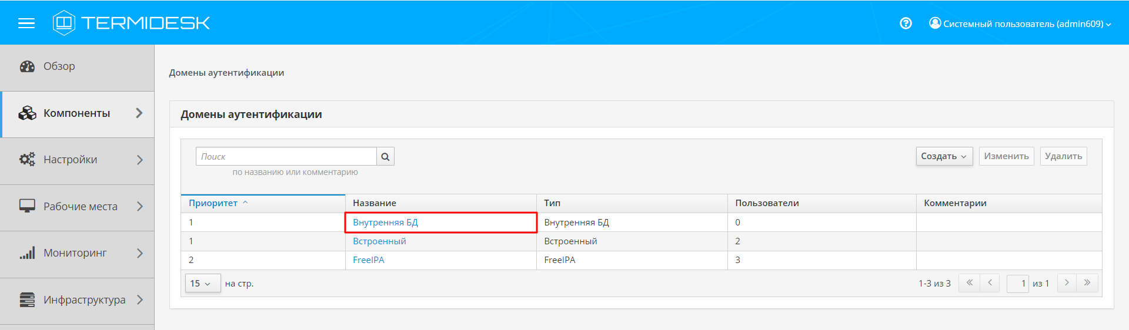This screenshot has width=1129, height=330.
Task: Expand the Рабочие места chevron
Action: pyautogui.click(x=139, y=206)
